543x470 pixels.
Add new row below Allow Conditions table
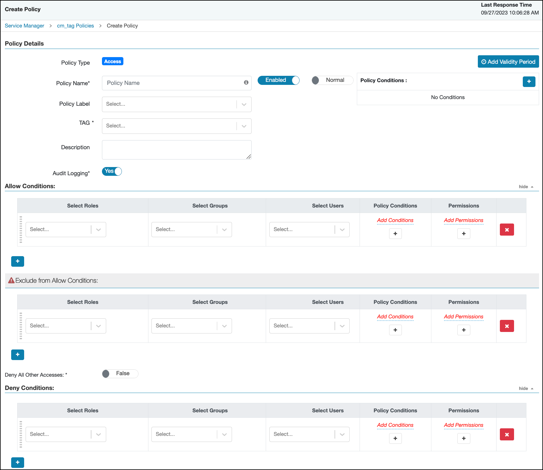[17, 261]
